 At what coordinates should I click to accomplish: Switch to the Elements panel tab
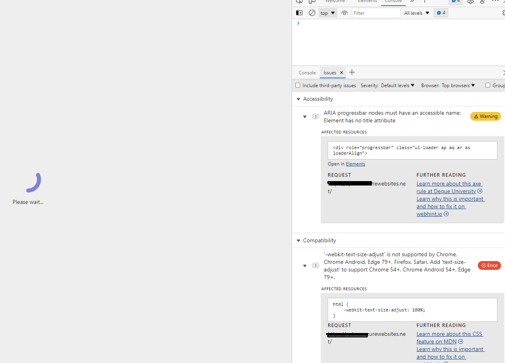click(367, 1)
